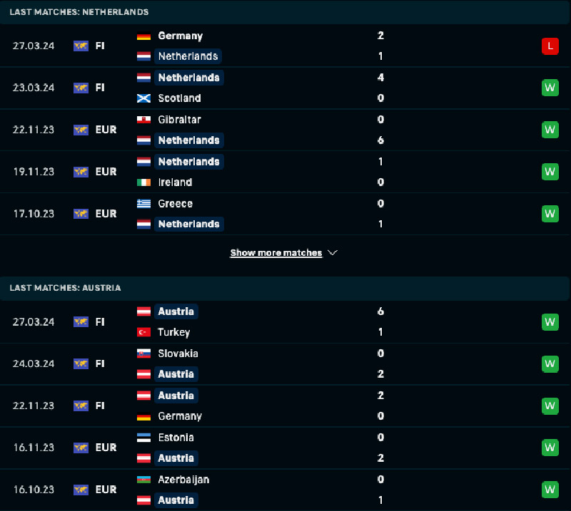Click the Turkey flag icon
The height and width of the screenshot is (511, 571).
(143, 332)
